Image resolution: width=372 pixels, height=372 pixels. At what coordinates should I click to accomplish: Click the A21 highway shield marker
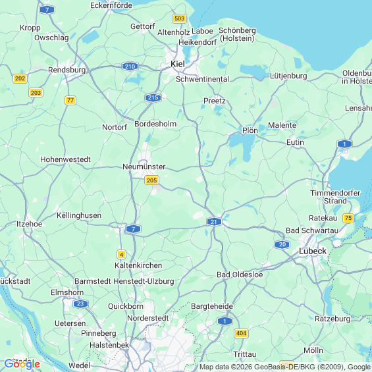point(214,222)
